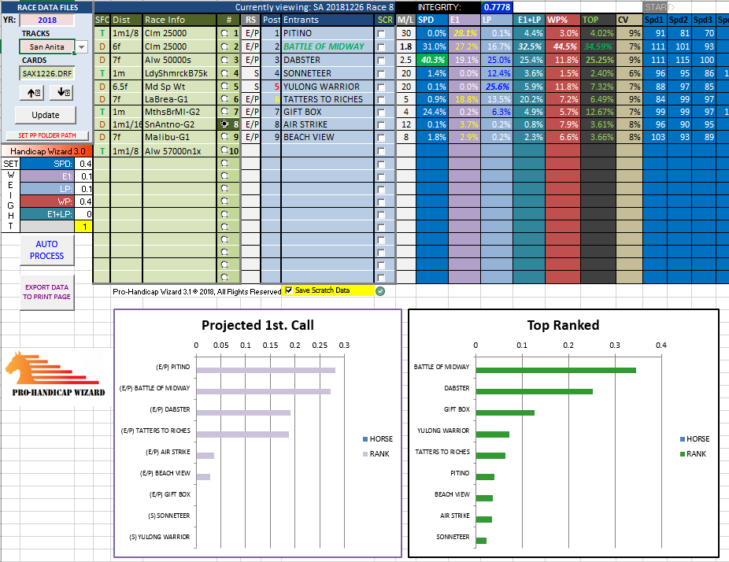Click the SET PP FOLDER PATH button
This screenshot has height=562, width=729.
tap(46, 135)
